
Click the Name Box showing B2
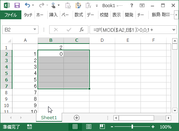pyautogui.click(x=18, y=30)
